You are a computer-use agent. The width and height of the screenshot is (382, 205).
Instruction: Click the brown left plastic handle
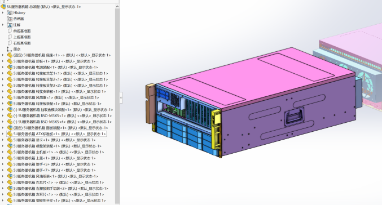point(151,104)
